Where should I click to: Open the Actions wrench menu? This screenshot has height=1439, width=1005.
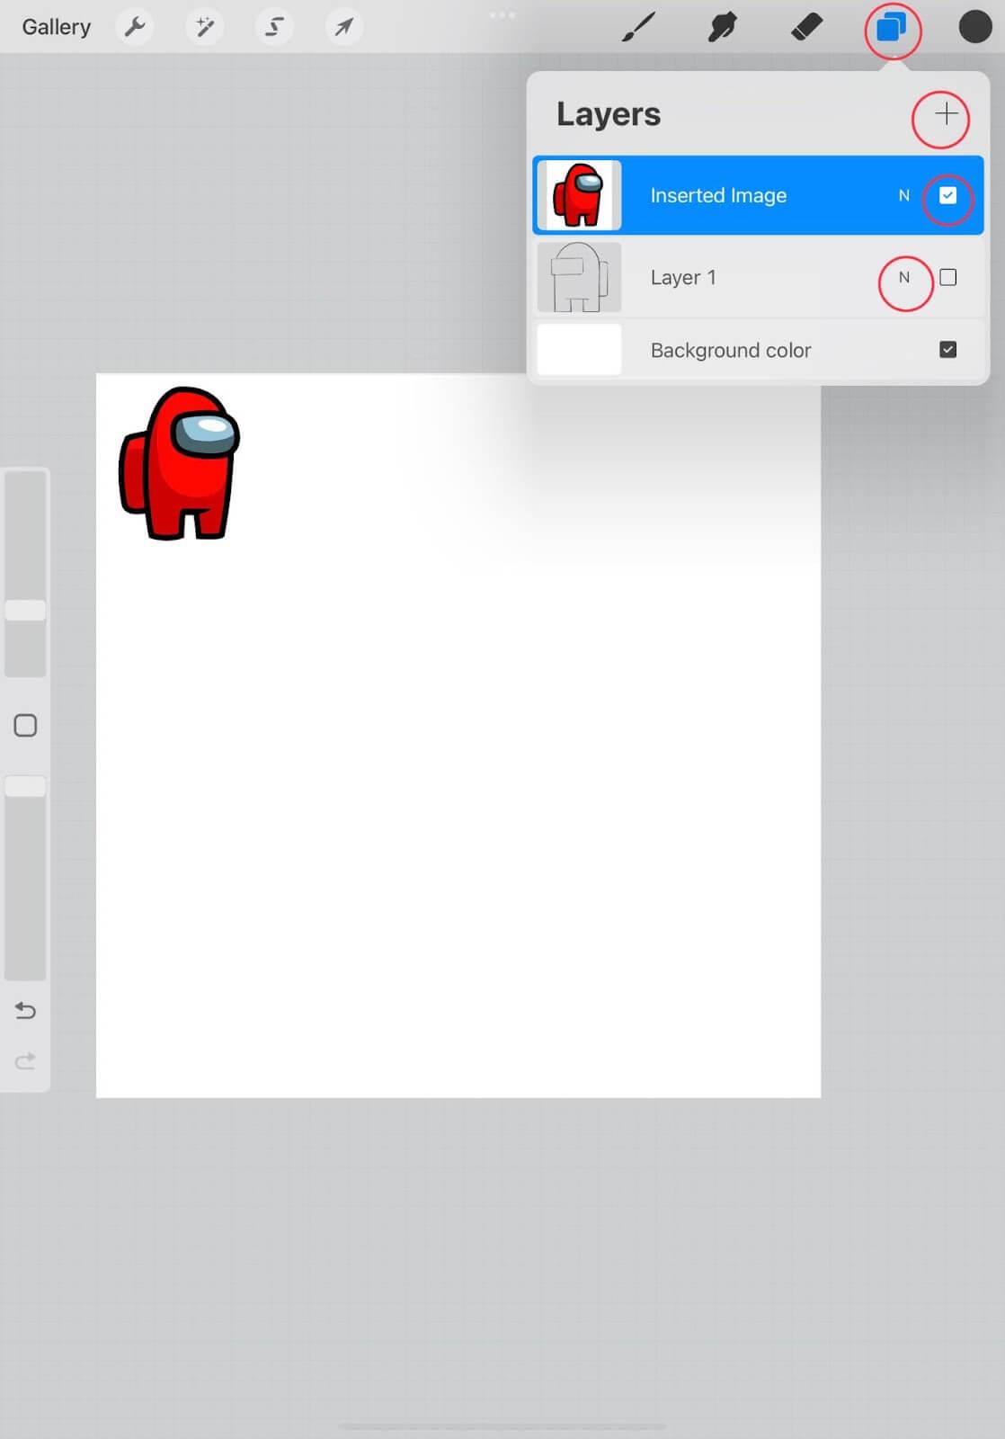(x=135, y=27)
